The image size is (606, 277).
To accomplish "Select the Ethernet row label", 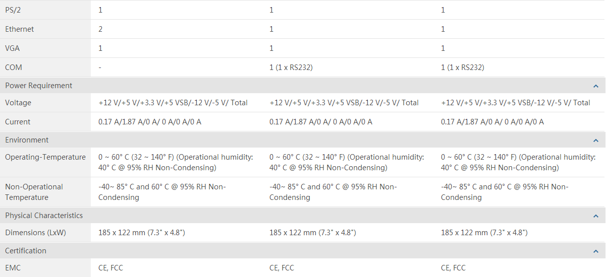I will pos(20,29).
